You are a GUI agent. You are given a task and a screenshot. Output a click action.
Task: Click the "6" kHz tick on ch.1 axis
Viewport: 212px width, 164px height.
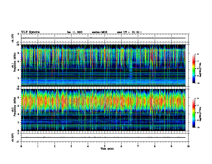[x=18, y=62]
